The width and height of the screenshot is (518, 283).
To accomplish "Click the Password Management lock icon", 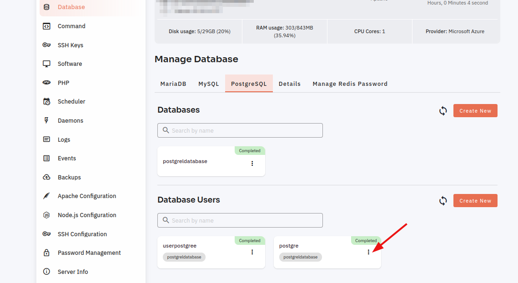I will point(46,253).
